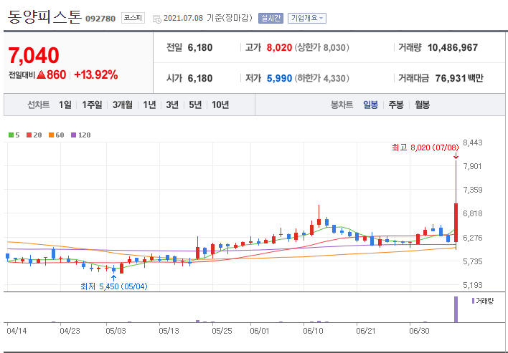The image size is (508, 353).
Task: Click the stock name 동양피스톤
Action: (x=44, y=16)
